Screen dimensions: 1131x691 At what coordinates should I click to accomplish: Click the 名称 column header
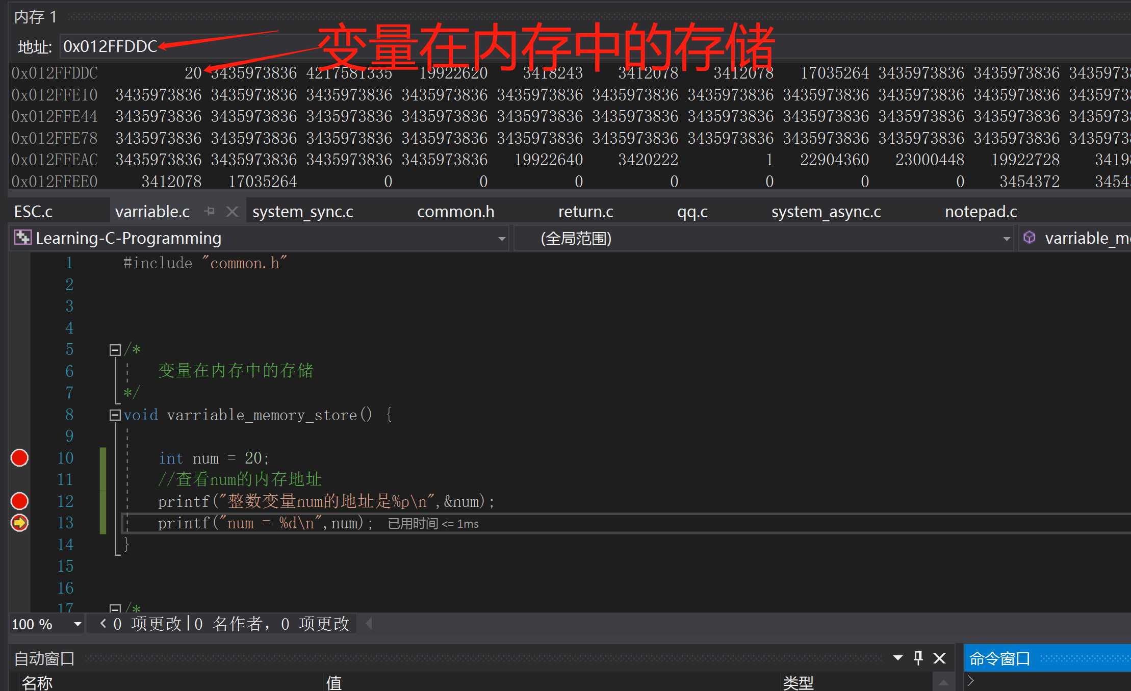[x=37, y=683]
